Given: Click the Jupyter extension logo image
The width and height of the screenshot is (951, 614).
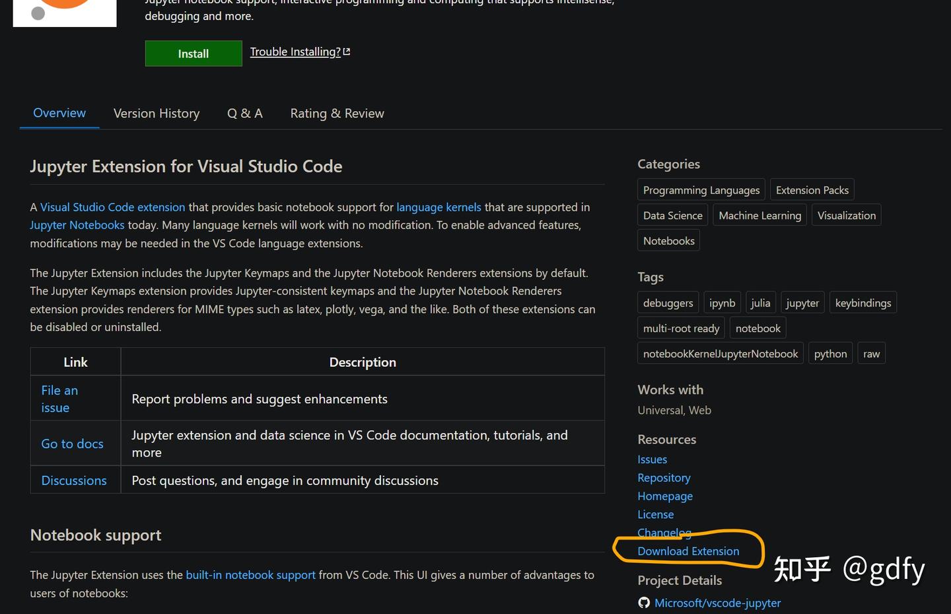Looking at the screenshot, I should tap(65, 12).
